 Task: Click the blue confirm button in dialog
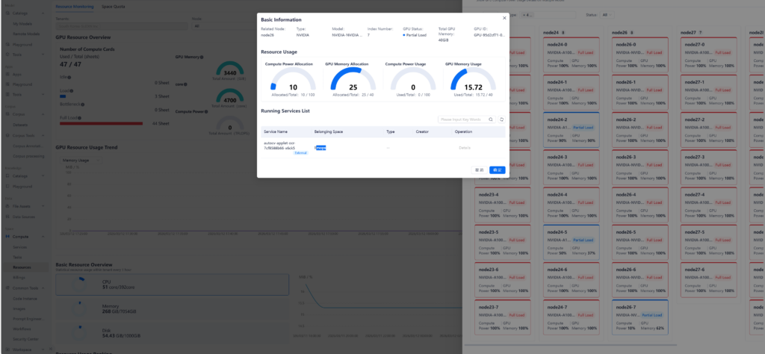tap(497, 170)
